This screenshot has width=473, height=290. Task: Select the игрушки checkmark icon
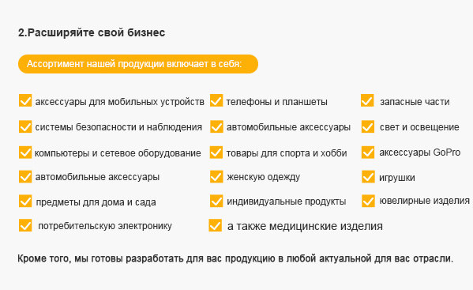coord(368,177)
